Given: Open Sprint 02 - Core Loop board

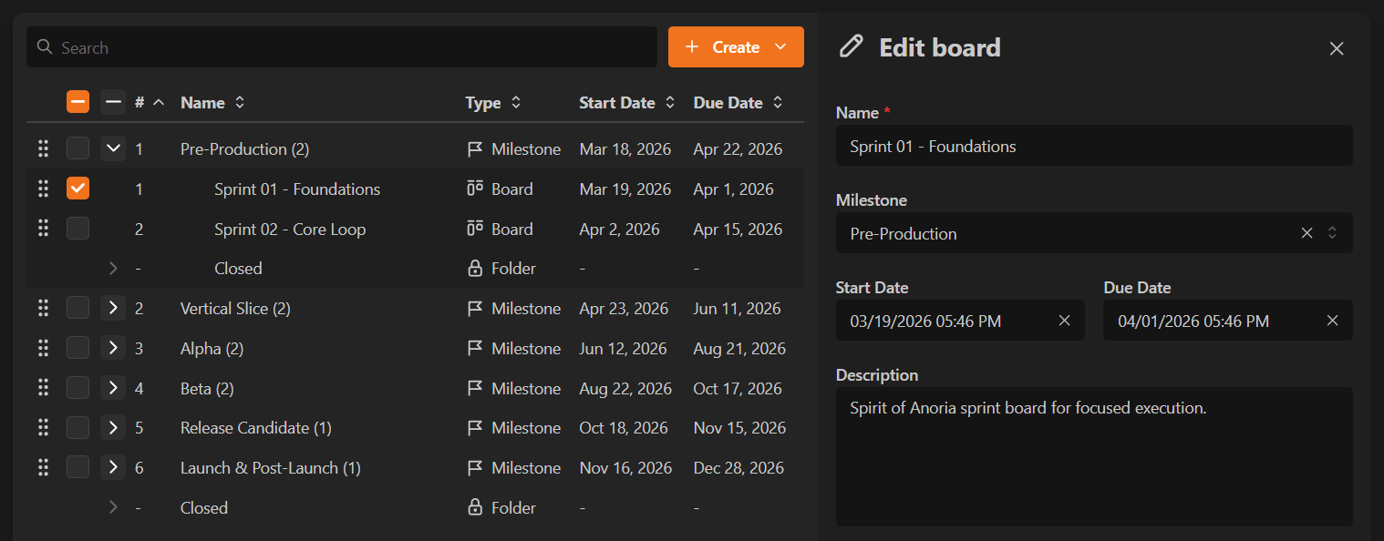Looking at the screenshot, I should (290, 230).
